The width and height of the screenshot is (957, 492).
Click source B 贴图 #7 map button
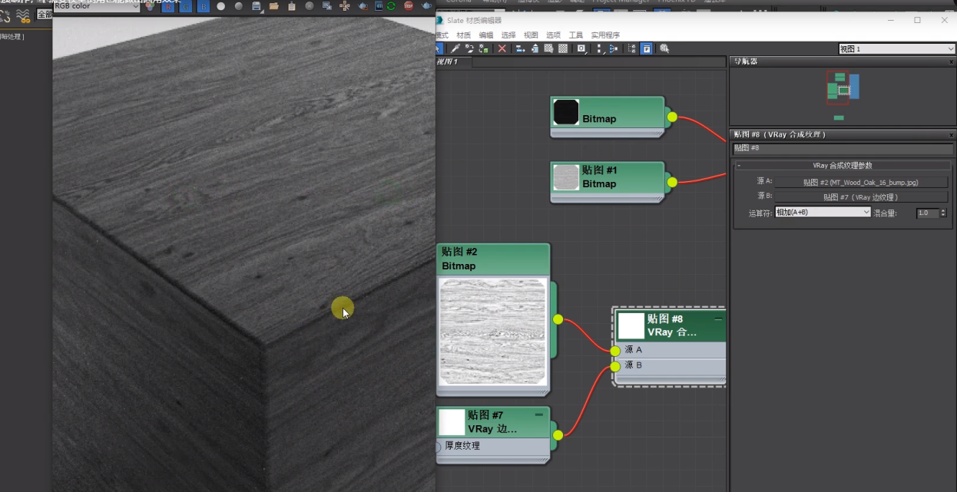(x=860, y=197)
